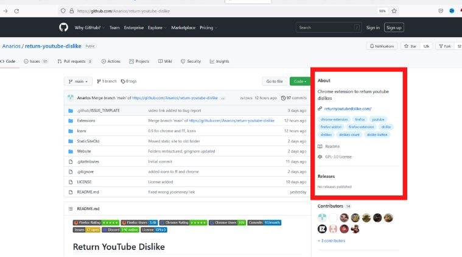Click the Commits per month badge
462x257 pixels.
(264, 222)
